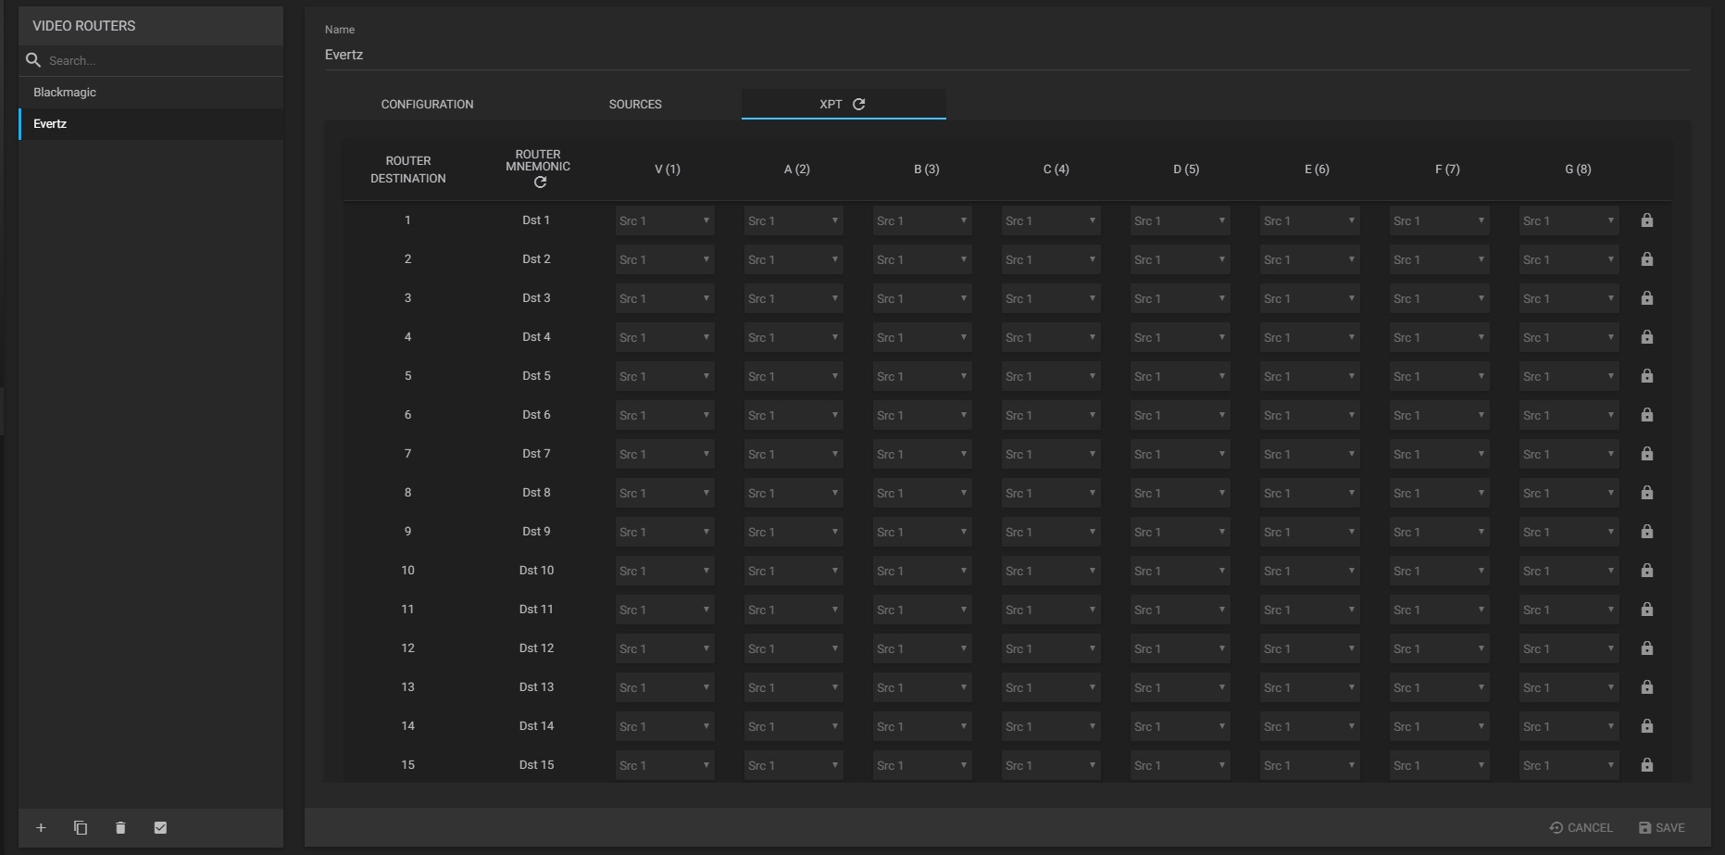
Task: Duplicate the selected router with copy icon
Action: (81, 827)
